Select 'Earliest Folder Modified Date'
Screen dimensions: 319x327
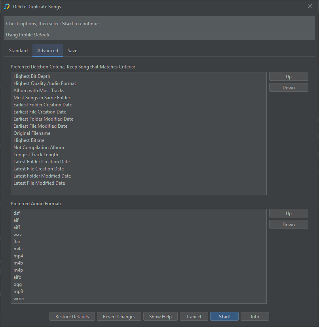139,119
